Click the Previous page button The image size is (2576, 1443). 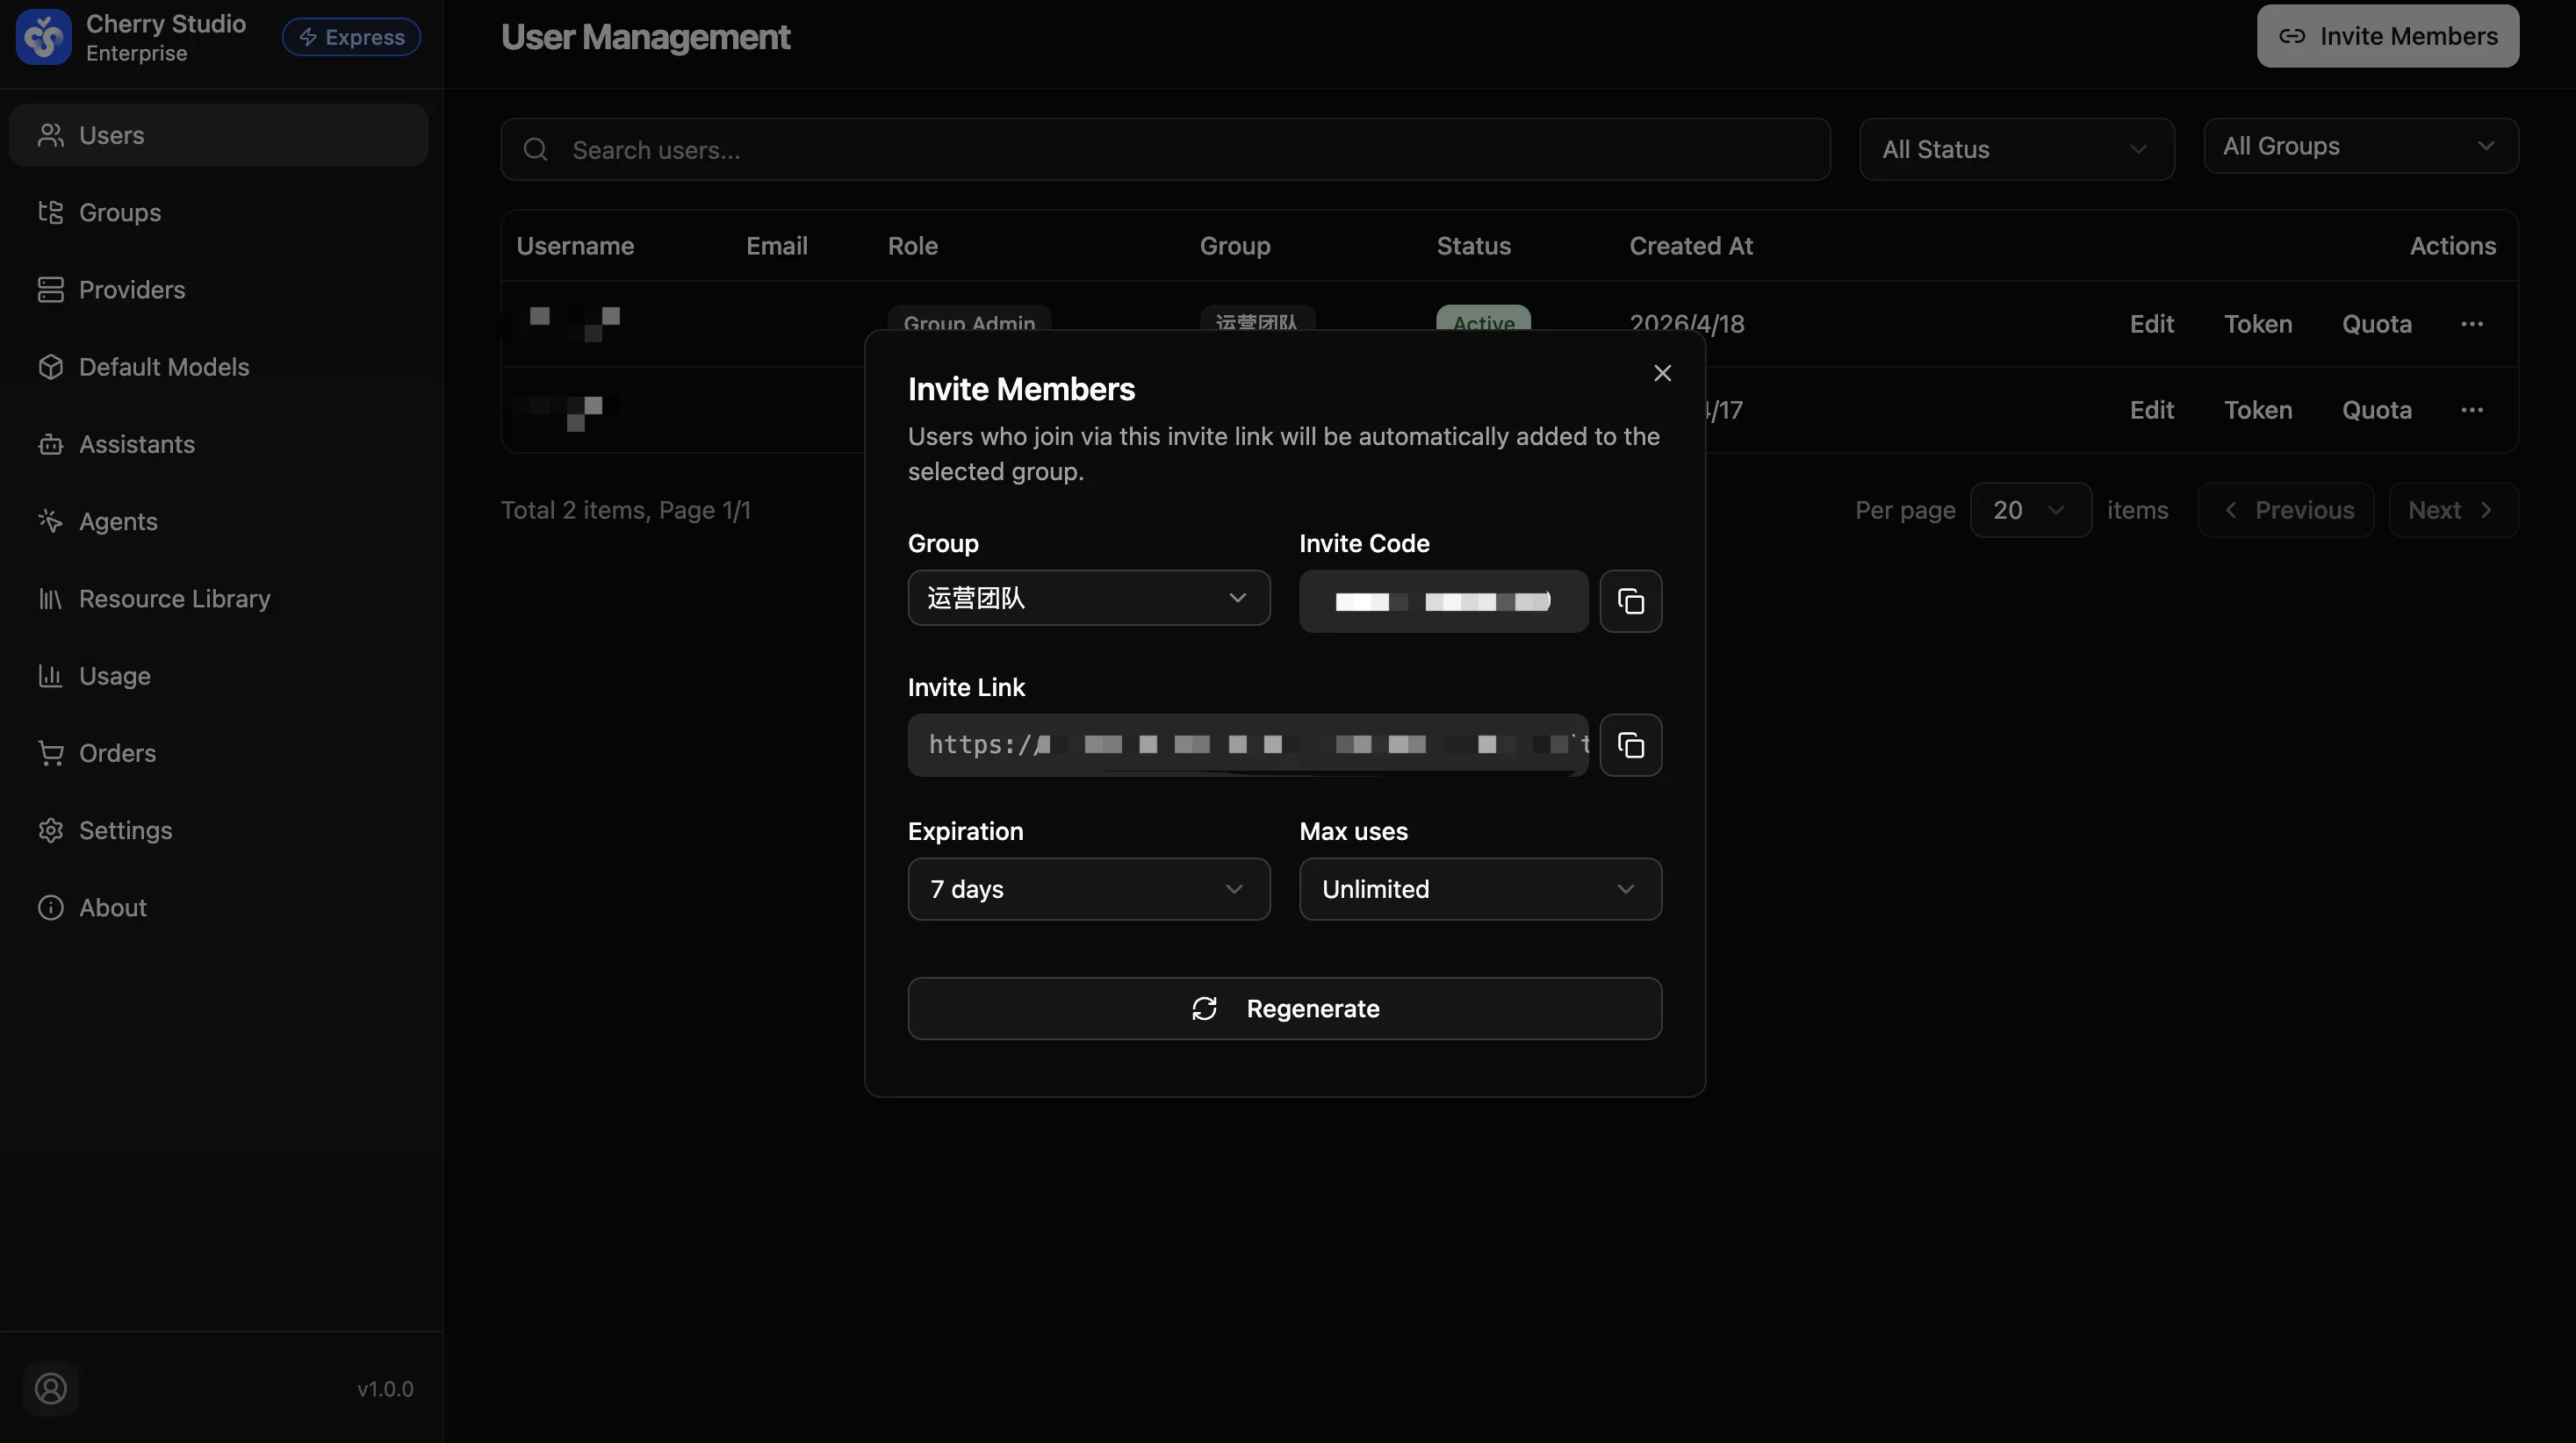pos(2285,510)
